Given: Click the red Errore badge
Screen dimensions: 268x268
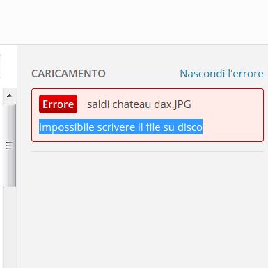Looking at the screenshot, I should tap(58, 104).
